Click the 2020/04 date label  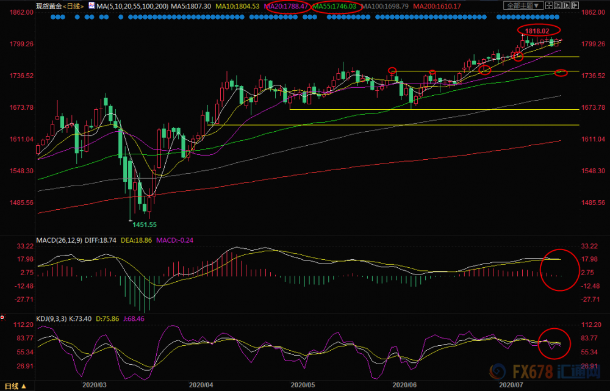(x=201, y=385)
